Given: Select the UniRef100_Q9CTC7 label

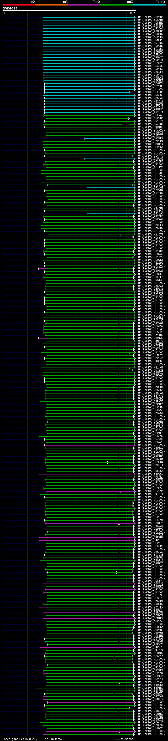Looking at the screenshot, I should click(151, 211).
